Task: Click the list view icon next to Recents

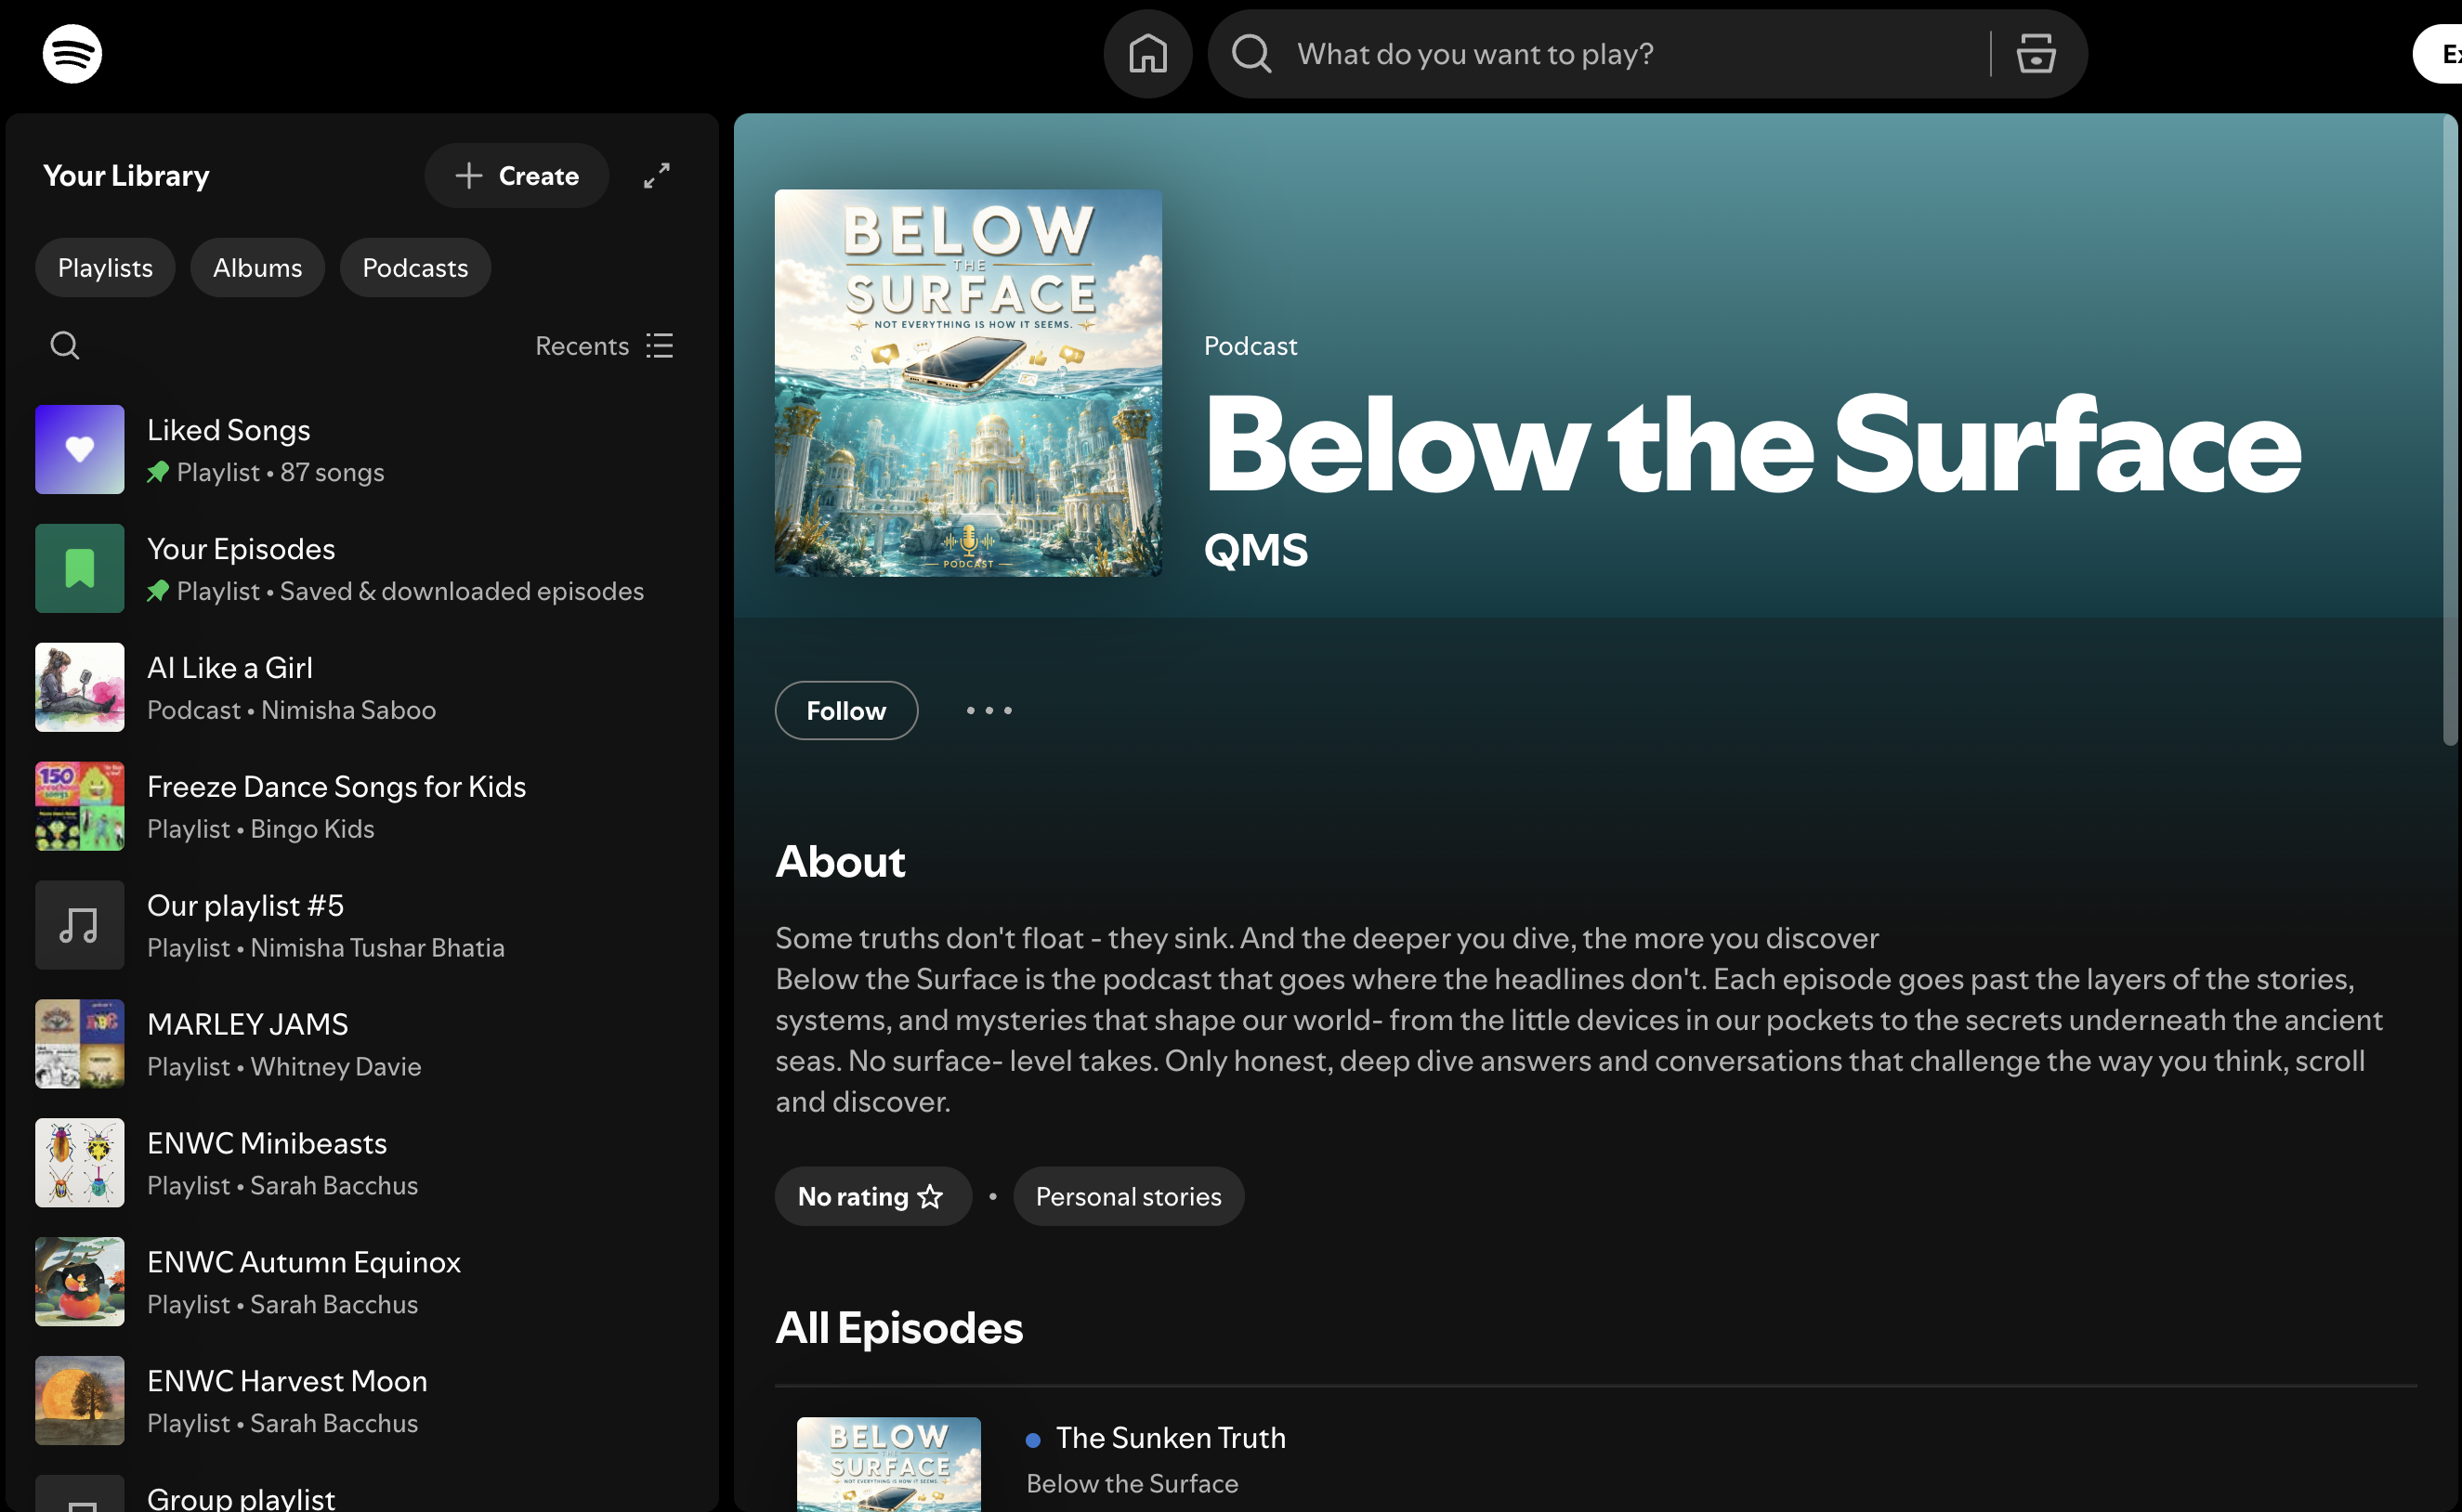Action: click(660, 346)
